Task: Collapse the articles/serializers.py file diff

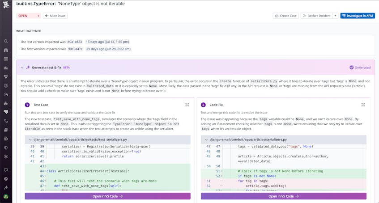Action: [206, 140]
